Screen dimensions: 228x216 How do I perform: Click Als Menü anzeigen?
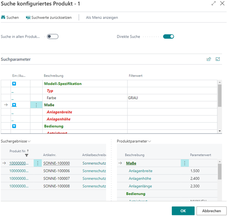pos(102,17)
